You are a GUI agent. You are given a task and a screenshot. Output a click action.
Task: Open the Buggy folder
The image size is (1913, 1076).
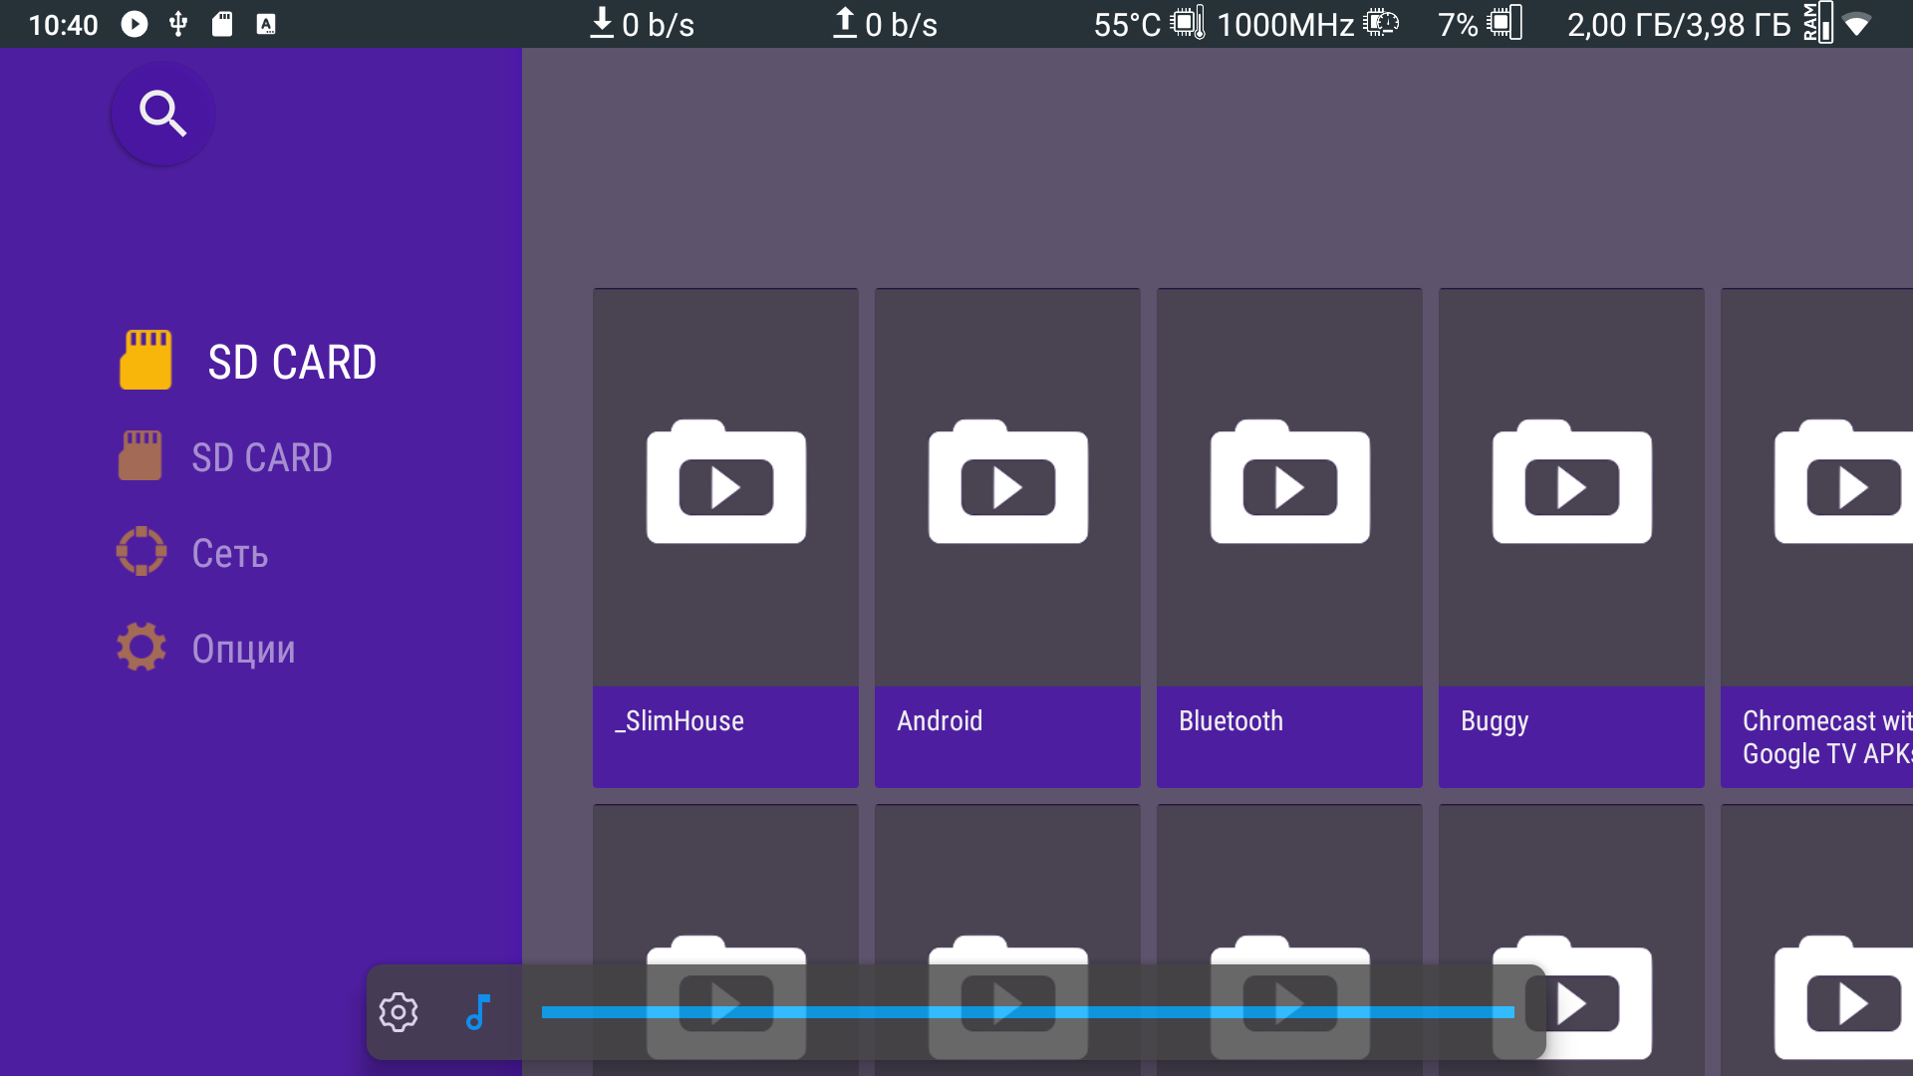click(x=1571, y=538)
